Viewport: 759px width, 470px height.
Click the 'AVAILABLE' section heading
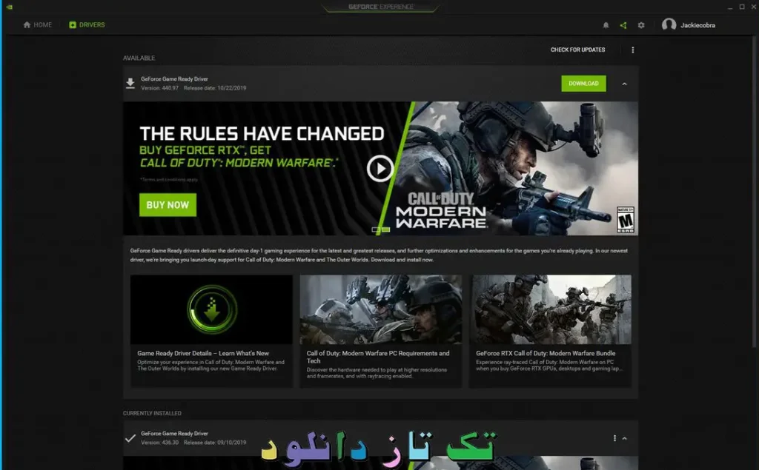(x=139, y=58)
